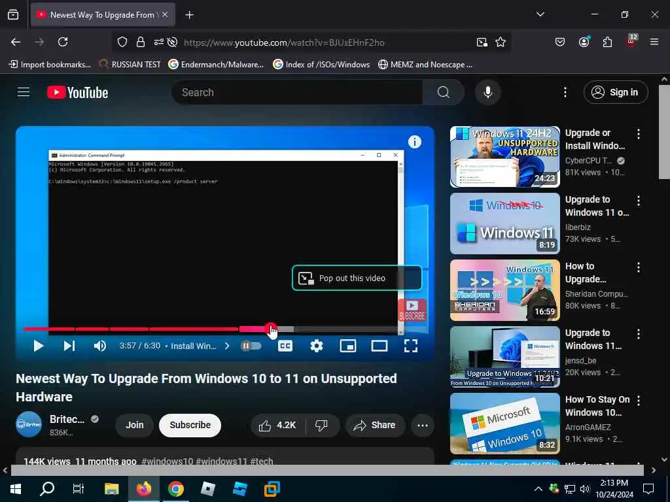Screen dimensions: 670x502
Task: Open the Endermanch/Malware bookmark
Action: [216, 65]
